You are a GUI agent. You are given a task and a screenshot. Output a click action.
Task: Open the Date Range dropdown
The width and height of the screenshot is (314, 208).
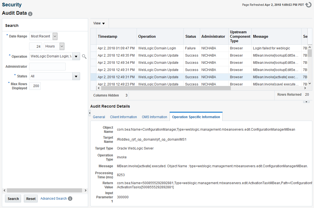55,36
